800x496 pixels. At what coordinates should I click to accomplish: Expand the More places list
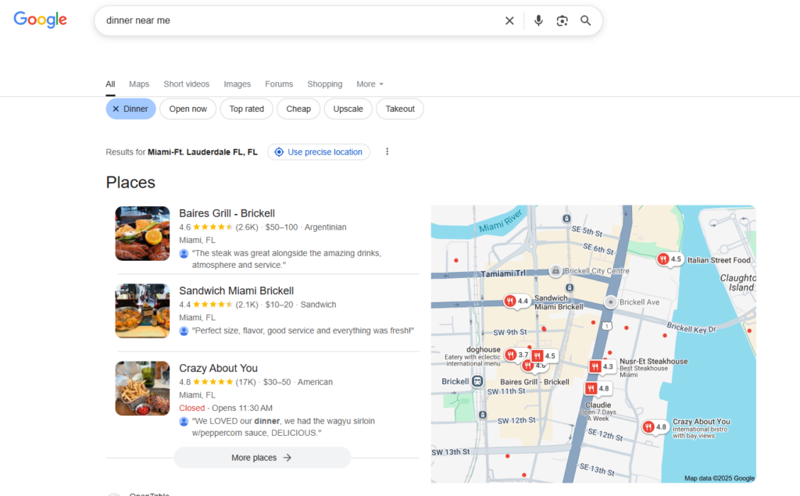pos(262,458)
